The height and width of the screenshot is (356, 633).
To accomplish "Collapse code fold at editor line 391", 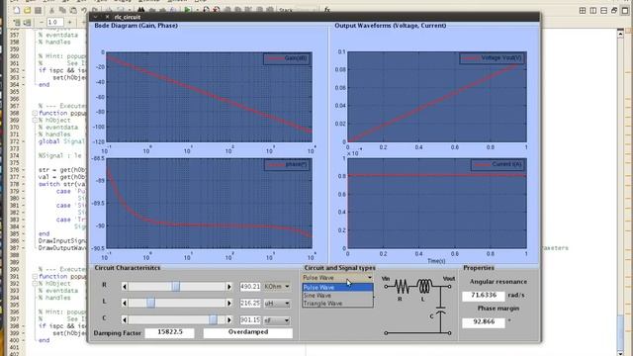I will (x=35, y=277).
